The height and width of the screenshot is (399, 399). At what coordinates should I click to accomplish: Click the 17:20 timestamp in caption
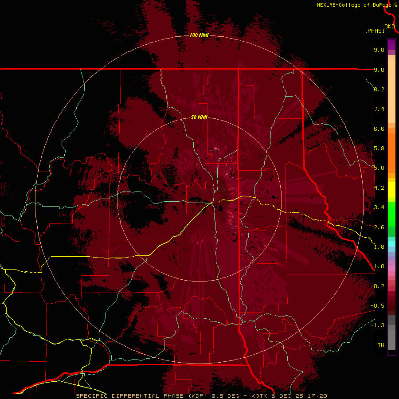coord(318,396)
